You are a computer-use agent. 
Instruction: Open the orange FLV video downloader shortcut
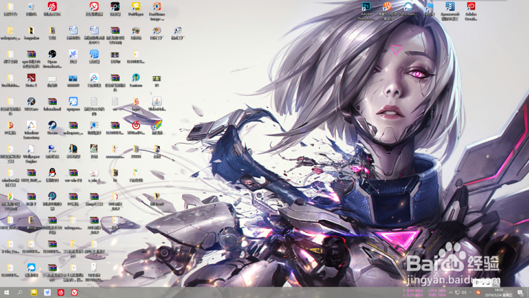(387, 11)
